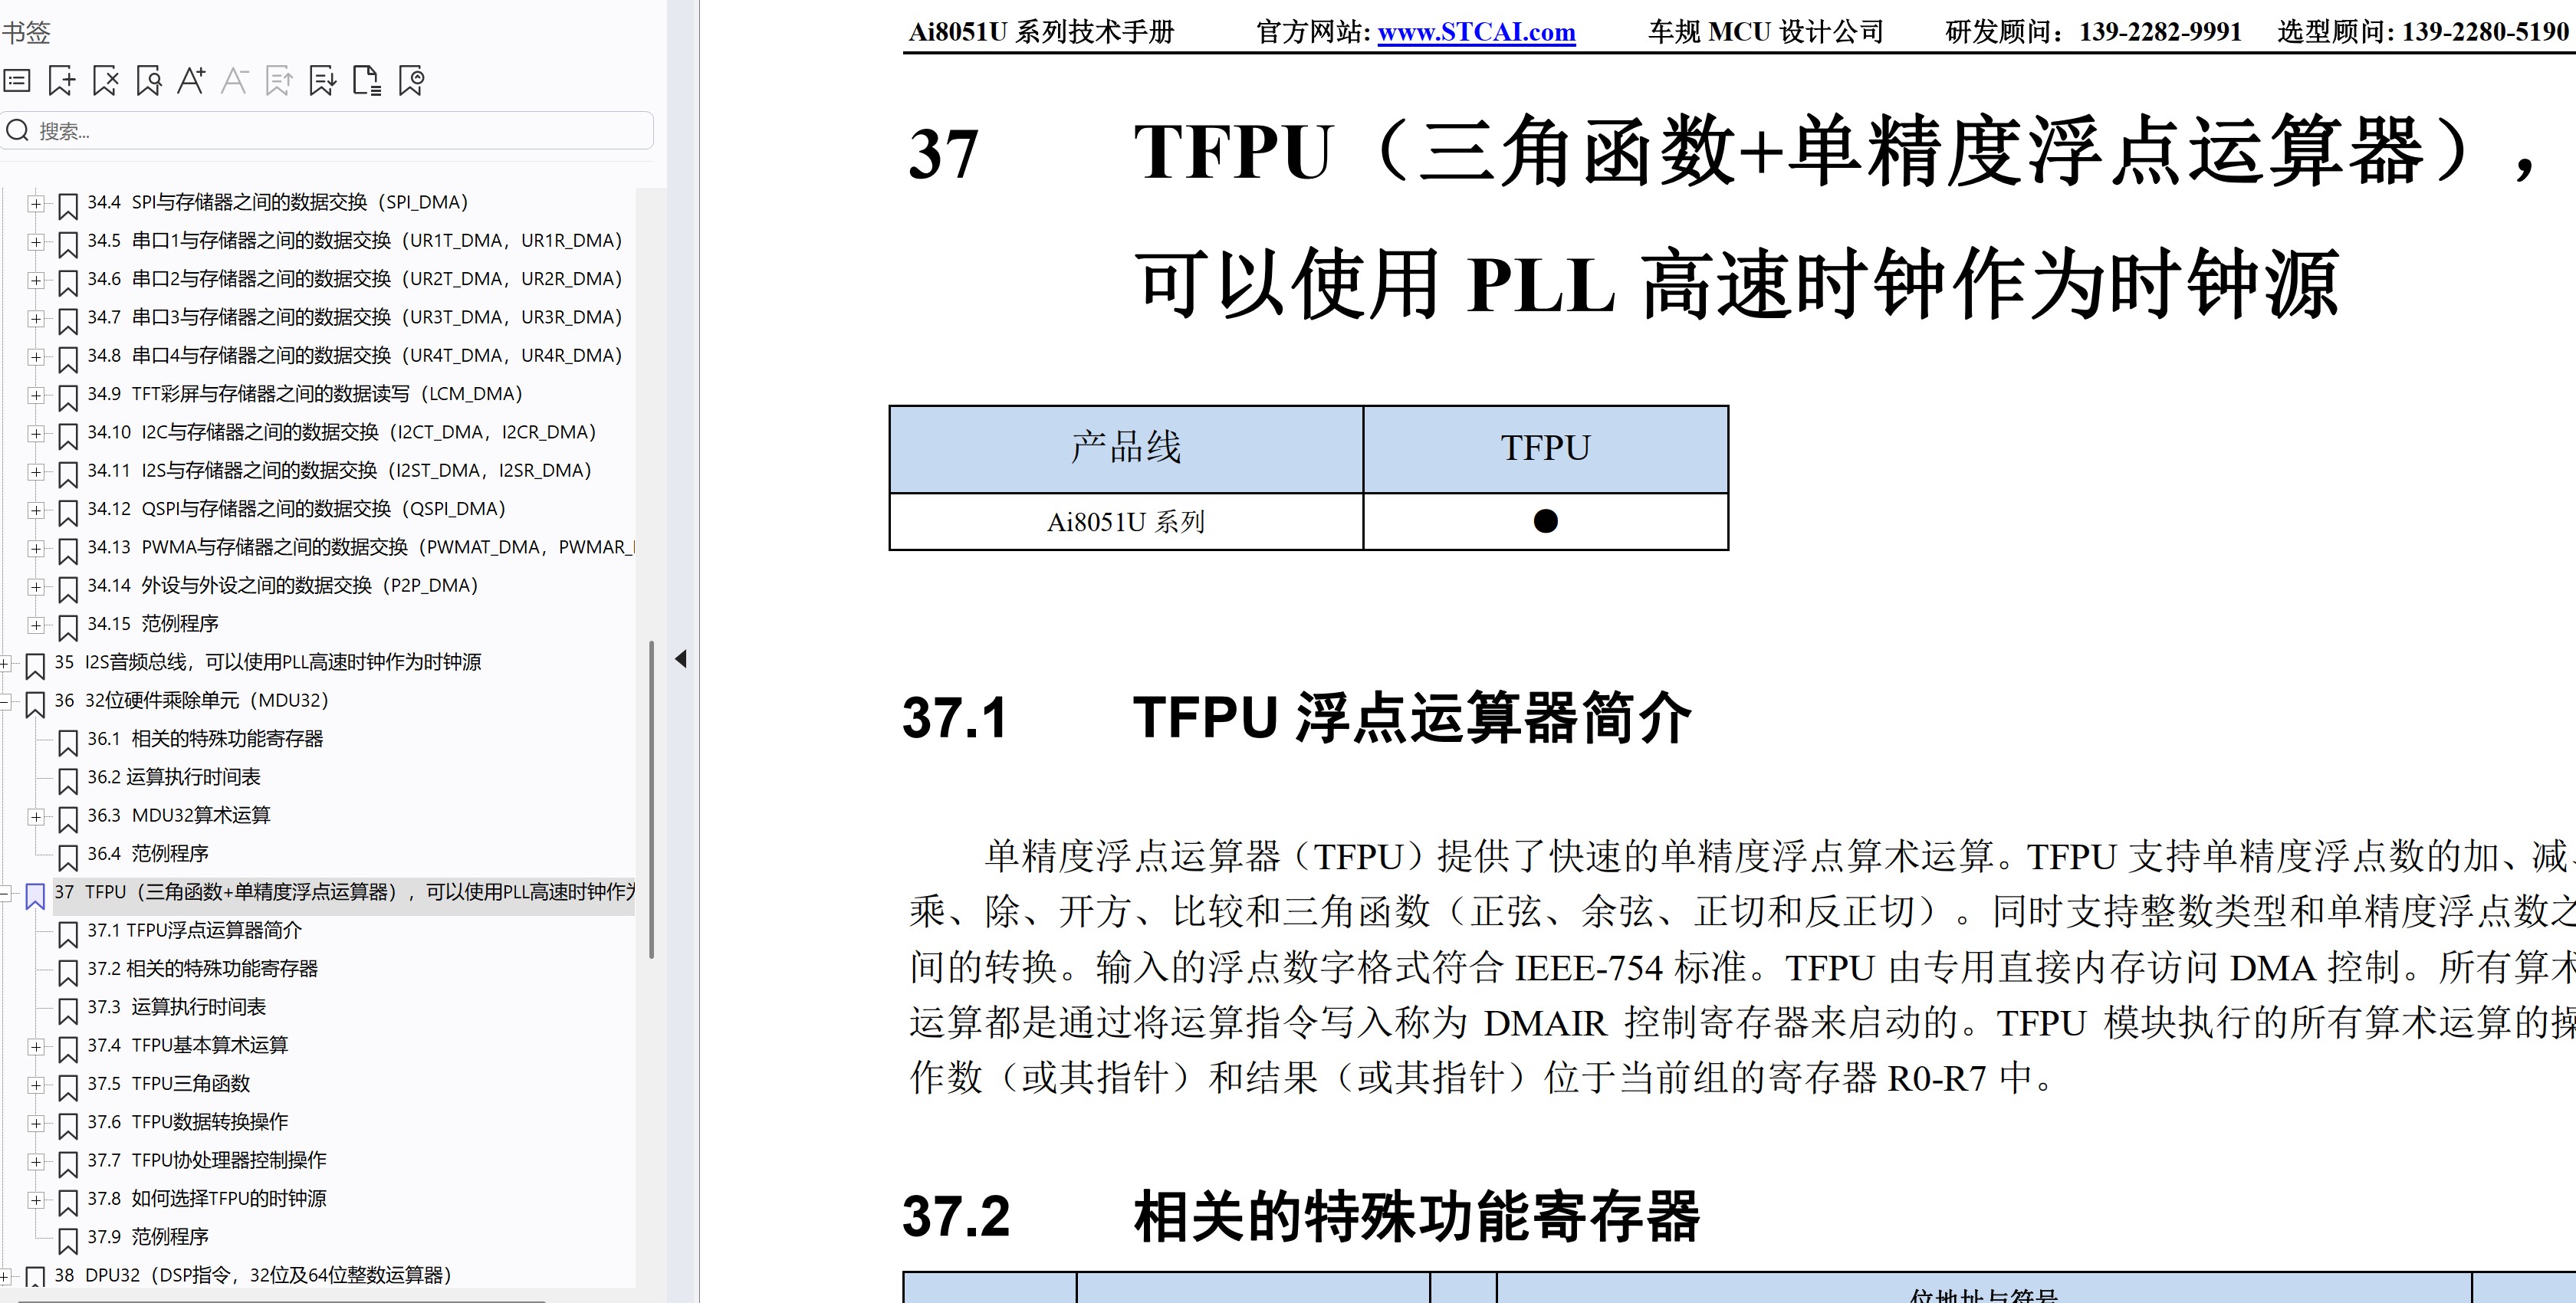Open bookmark 37.6 TFPU数据转换操作

tap(187, 1122)
